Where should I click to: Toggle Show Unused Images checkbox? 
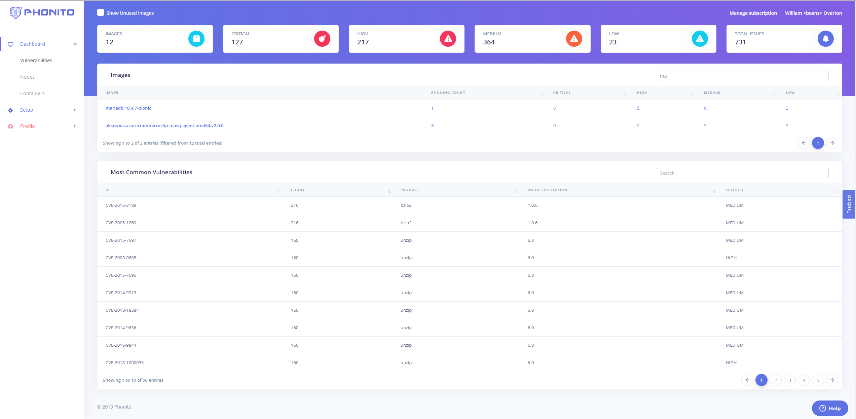(x=101, y=13)
